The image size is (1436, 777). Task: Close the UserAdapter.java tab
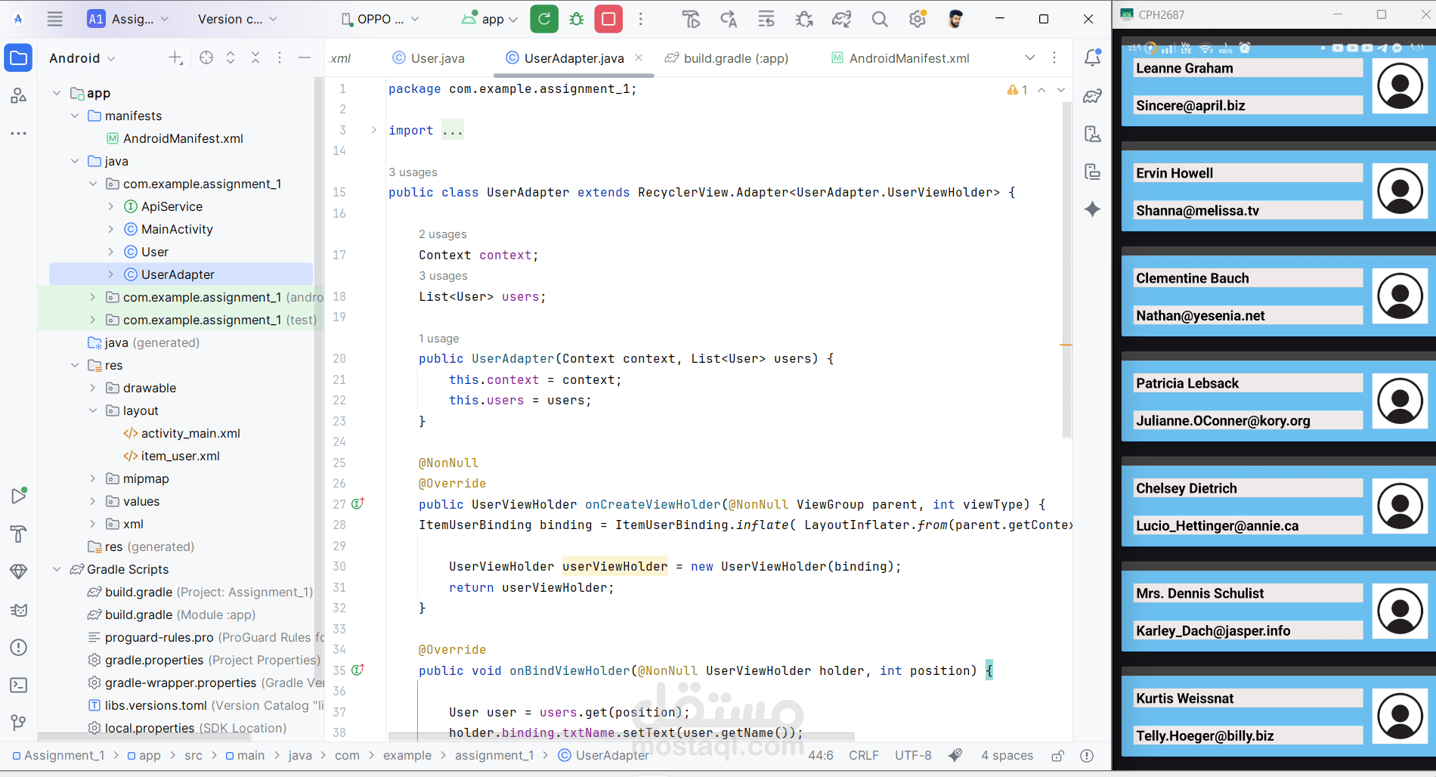click(639, 57)
